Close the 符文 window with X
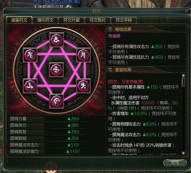Screen dimensions: 191x173 pyautogui.click(x=186, y=11)
